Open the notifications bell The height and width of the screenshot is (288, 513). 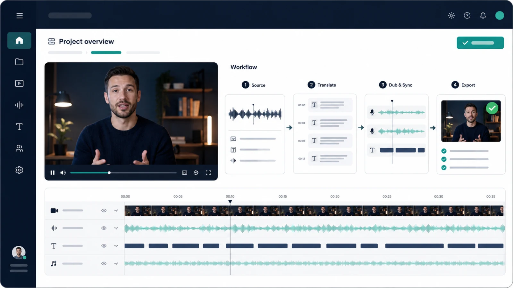[x=483, y=15]
